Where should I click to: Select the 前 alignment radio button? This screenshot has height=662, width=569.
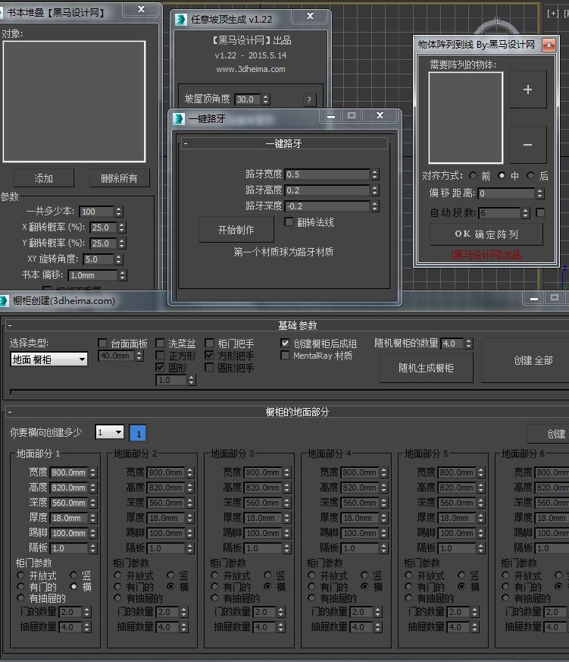coord(473,175)
